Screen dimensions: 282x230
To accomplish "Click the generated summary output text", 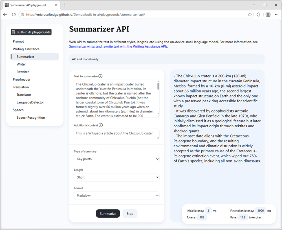I will pyautogui.click(x=217, y=118).
